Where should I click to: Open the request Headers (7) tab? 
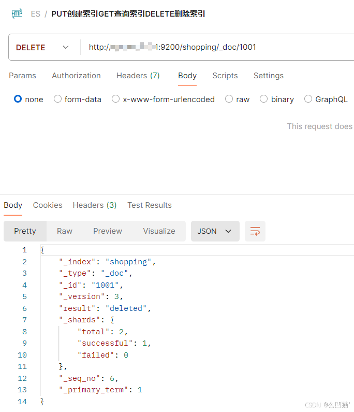click(x=138, y=76)
